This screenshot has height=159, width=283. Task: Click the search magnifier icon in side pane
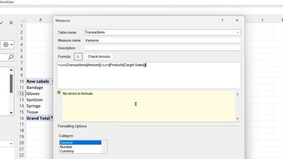[x=11, y=57]
